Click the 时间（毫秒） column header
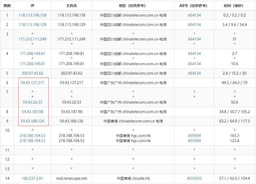 click(235, 6)
